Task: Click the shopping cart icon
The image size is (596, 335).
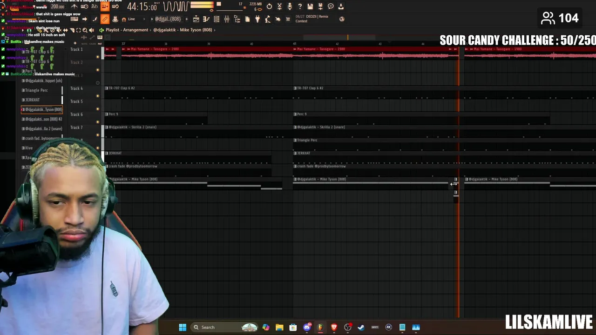Action: coord(288,19)
